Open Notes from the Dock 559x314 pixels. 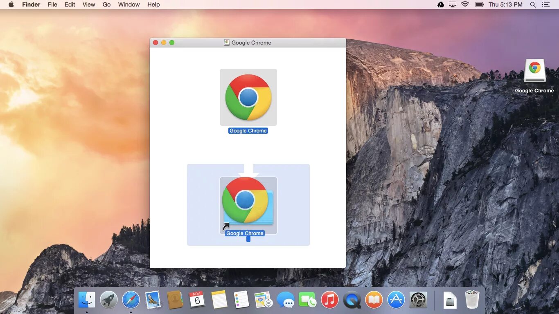(219, 300)
